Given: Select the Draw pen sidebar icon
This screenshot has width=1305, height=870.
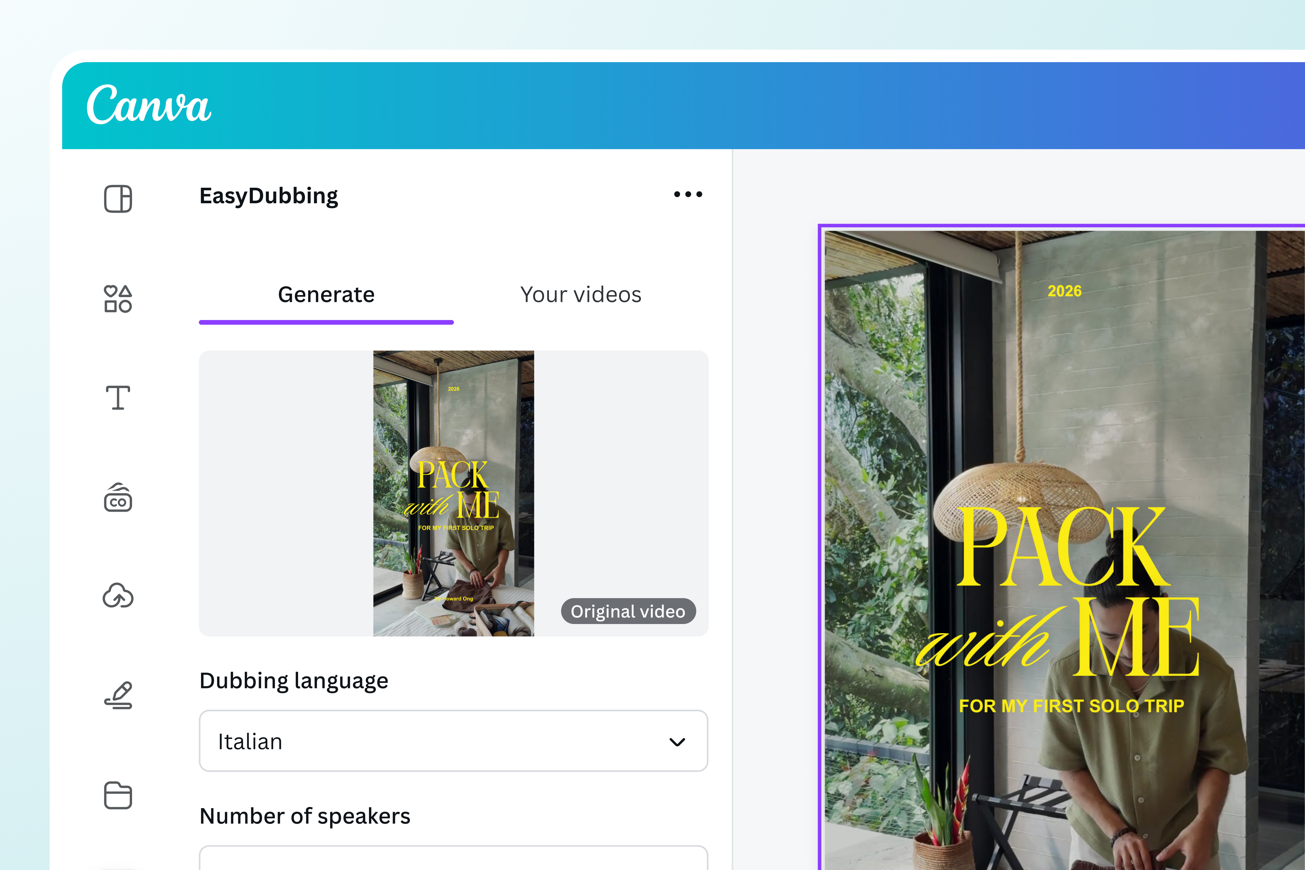Looking at the screenshot, I should click(118, 695).
